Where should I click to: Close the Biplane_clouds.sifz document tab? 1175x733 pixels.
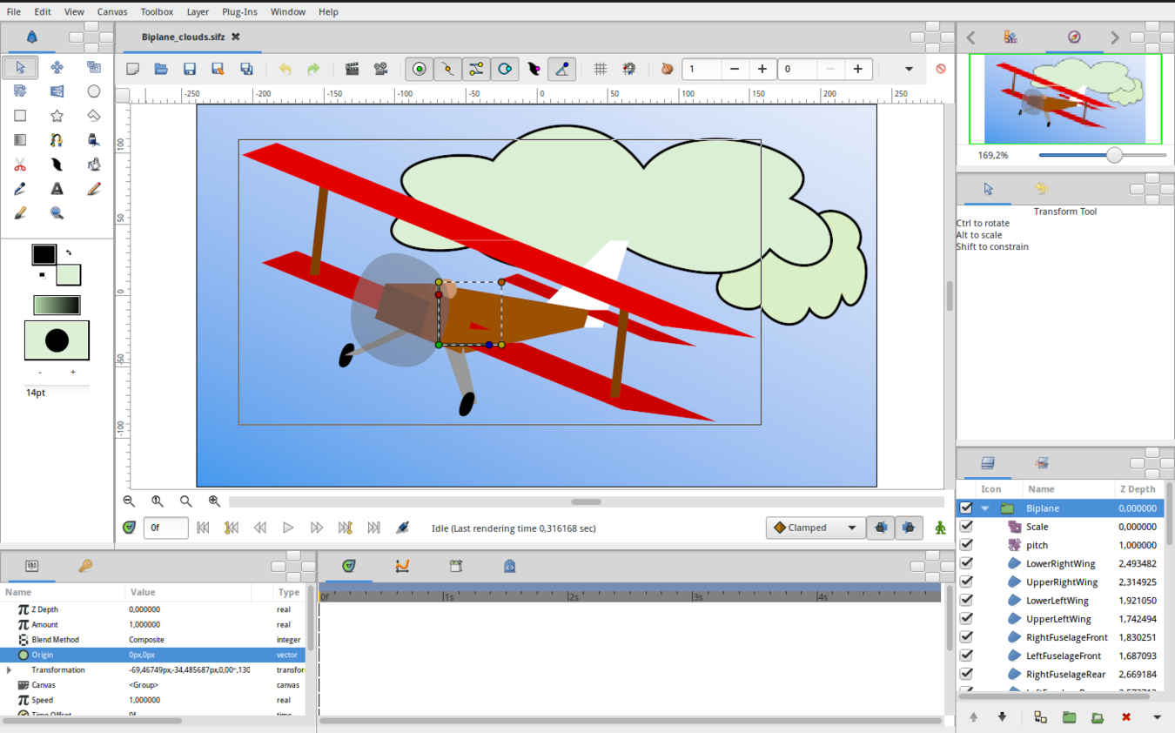click(x=235, y=37)
